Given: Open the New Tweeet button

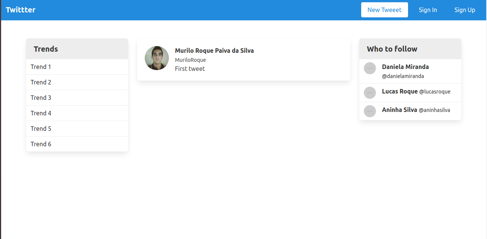Looking at the screenshot, I should click(384, 10).
